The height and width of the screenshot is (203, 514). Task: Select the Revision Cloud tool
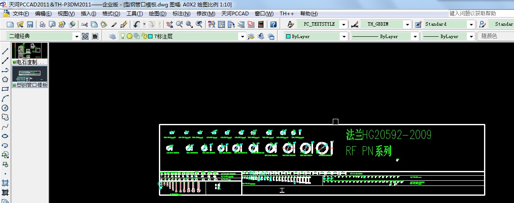coord(5,117)
